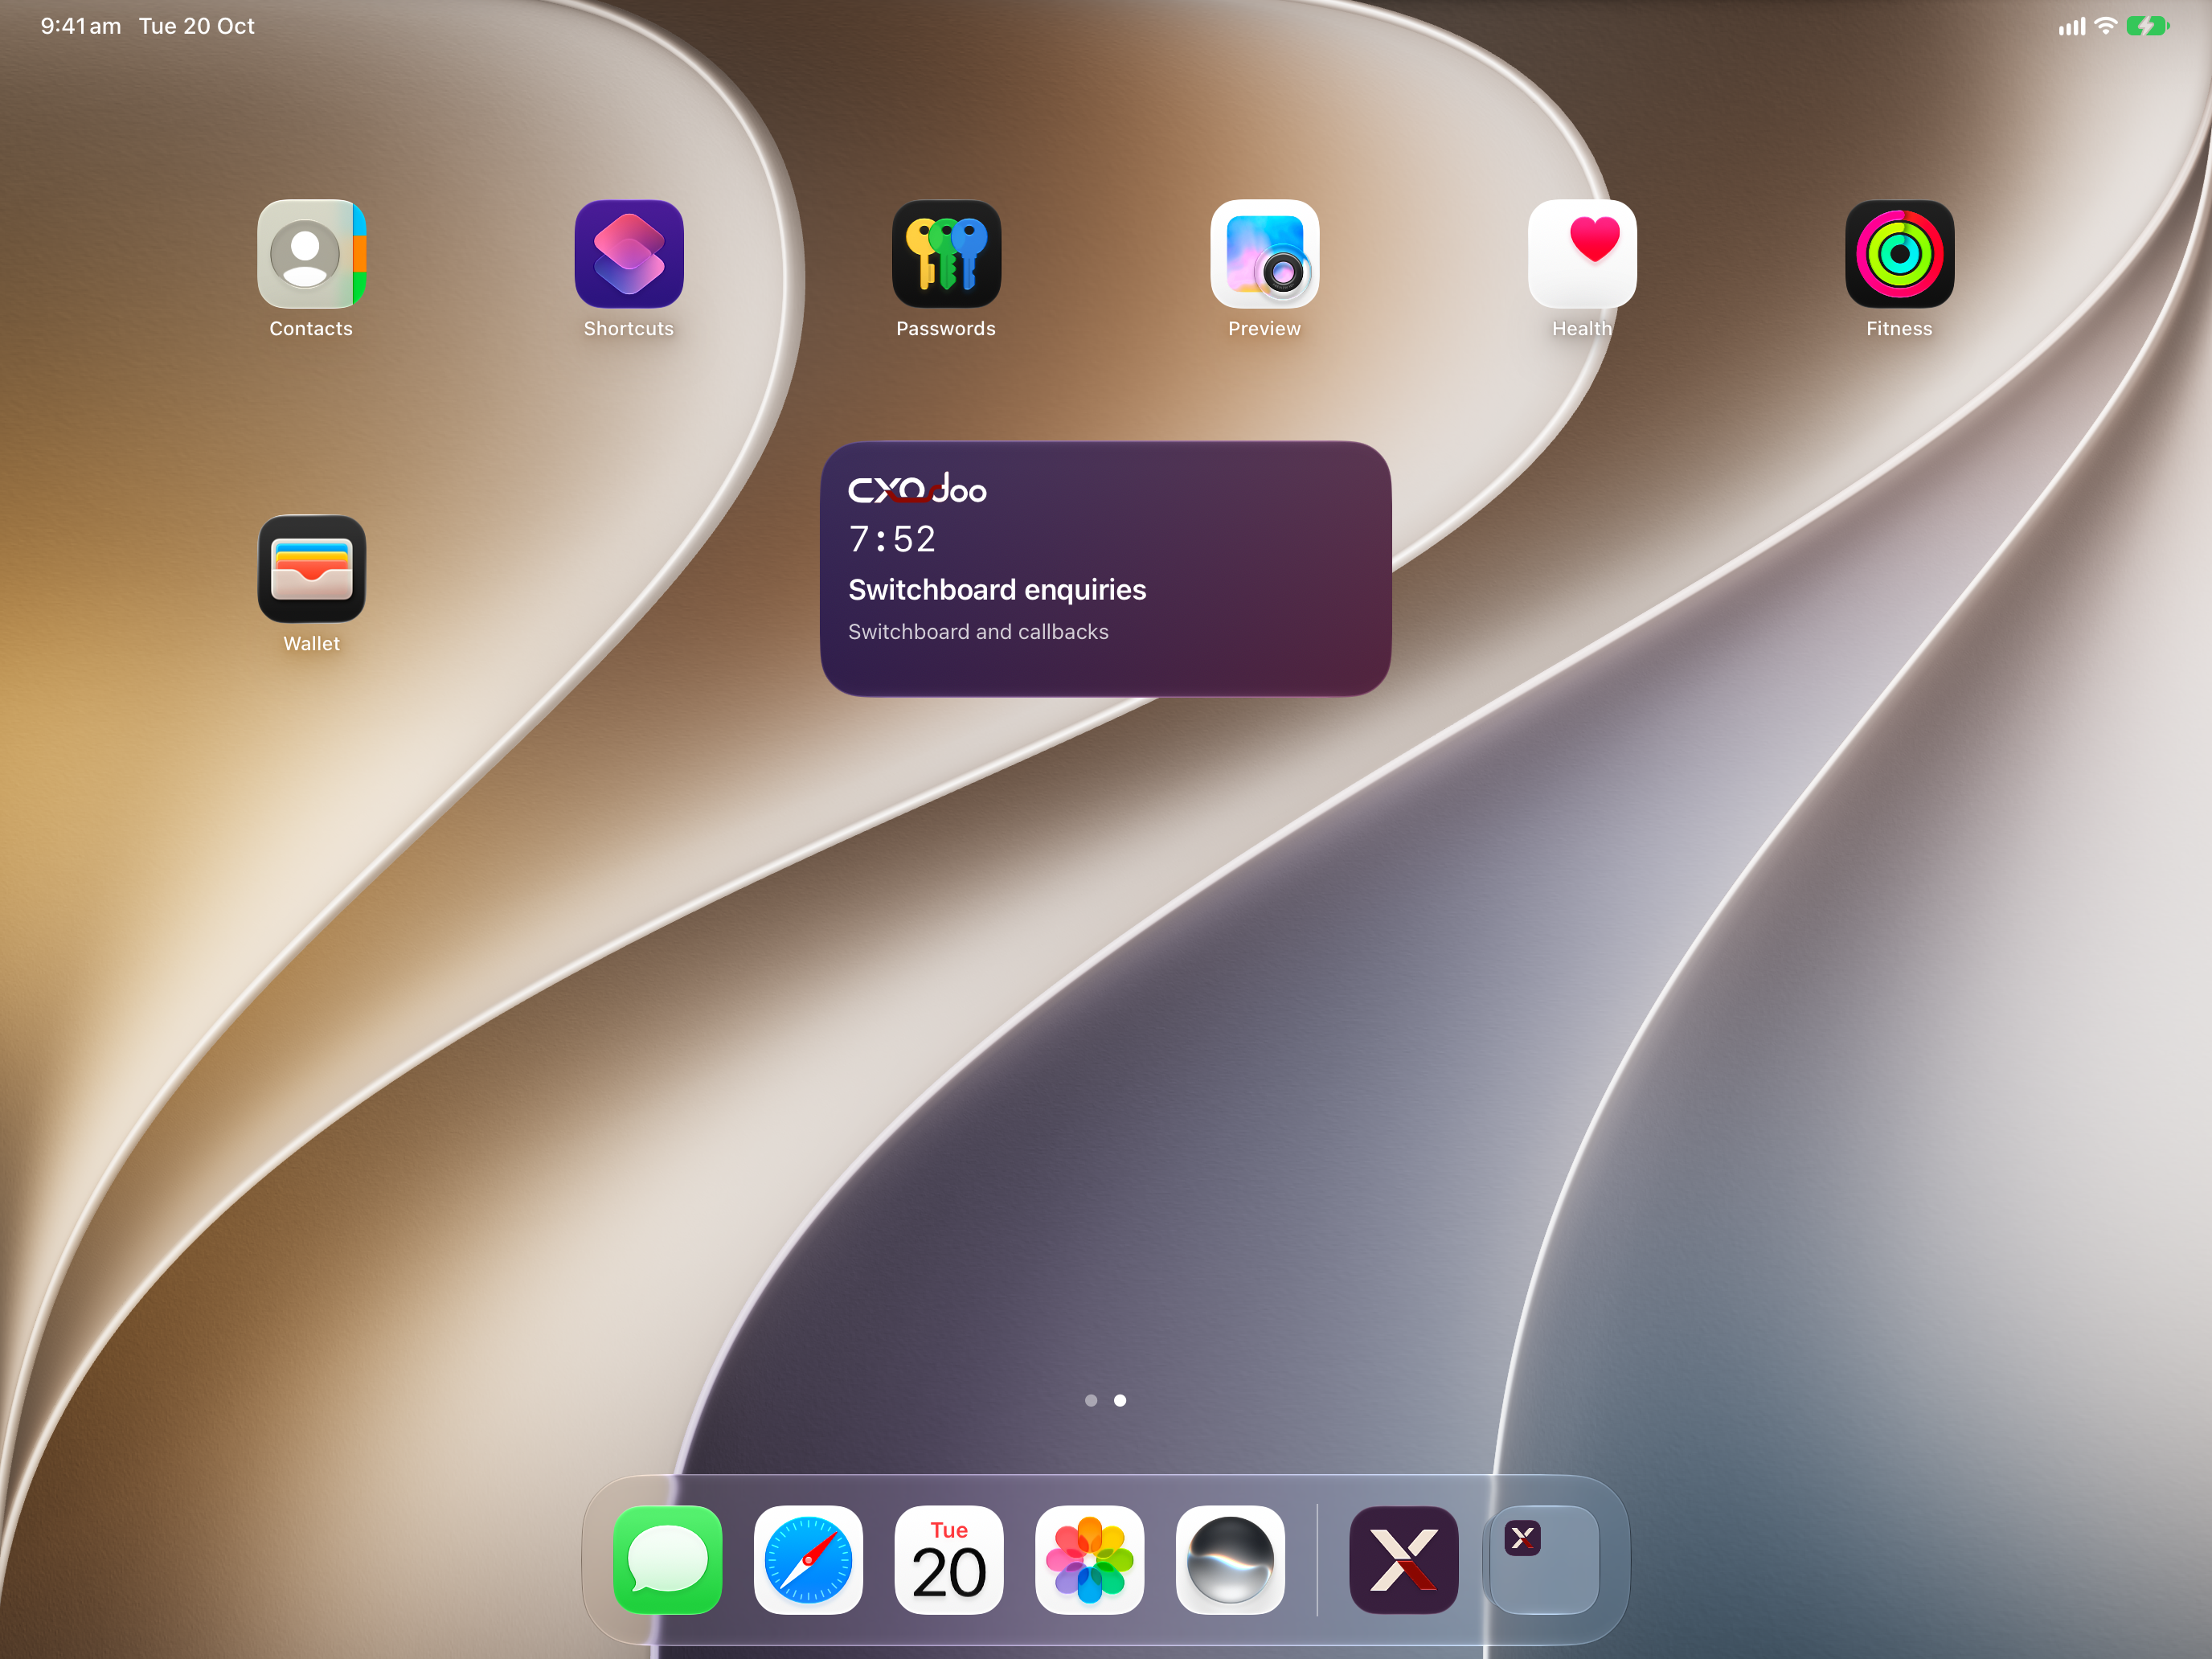Tap the Wi-Fi status icon
The height and width of the screenshot is (1659, 2212).
pos(2105,26)
